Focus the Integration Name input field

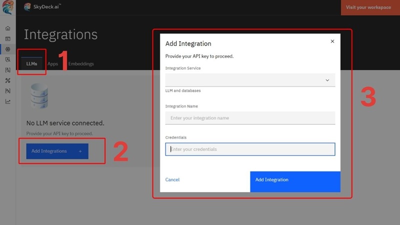(250, 118)
